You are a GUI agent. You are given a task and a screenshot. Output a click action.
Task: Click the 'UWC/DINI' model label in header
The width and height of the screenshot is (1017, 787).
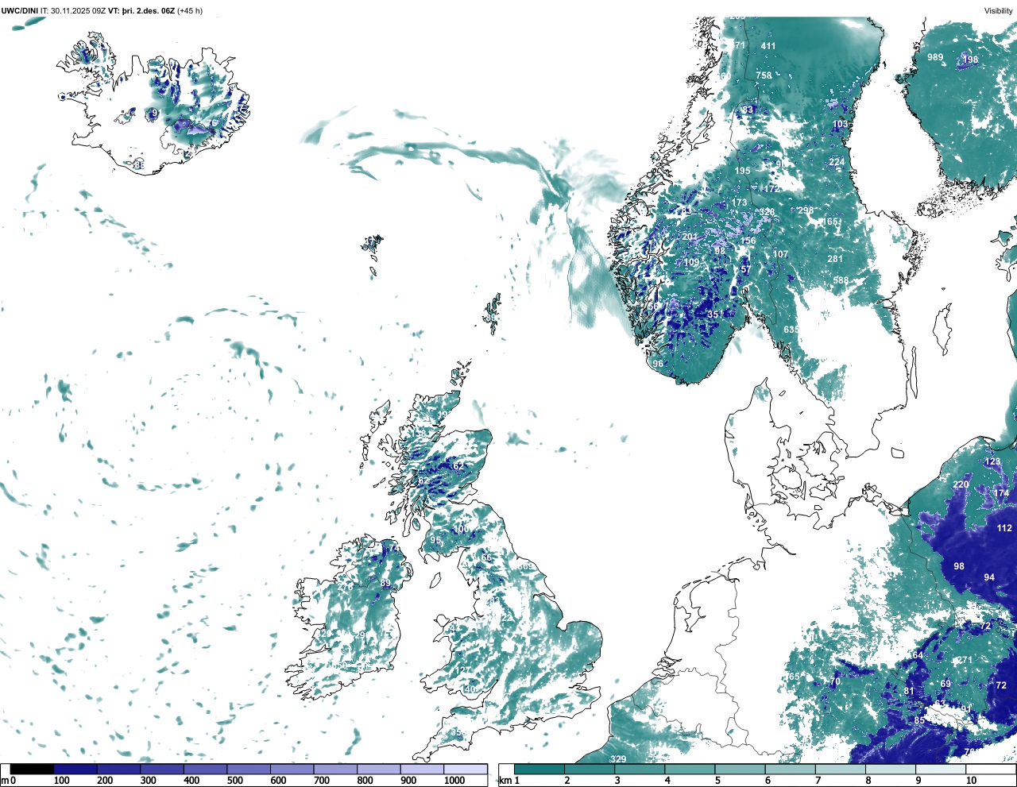click(x=20, y=10)
